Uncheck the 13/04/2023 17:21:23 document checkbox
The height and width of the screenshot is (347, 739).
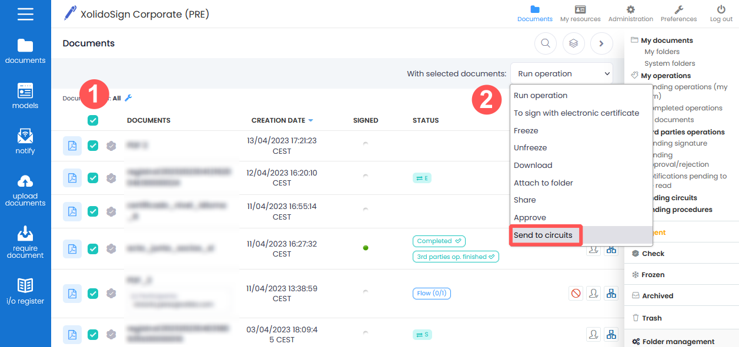pos(93,146)
